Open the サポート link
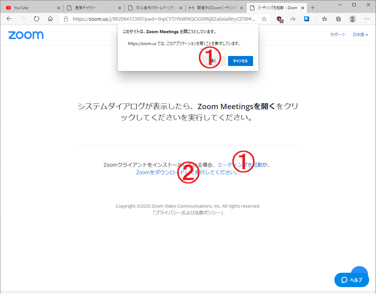376x294 pixels. 338,35
